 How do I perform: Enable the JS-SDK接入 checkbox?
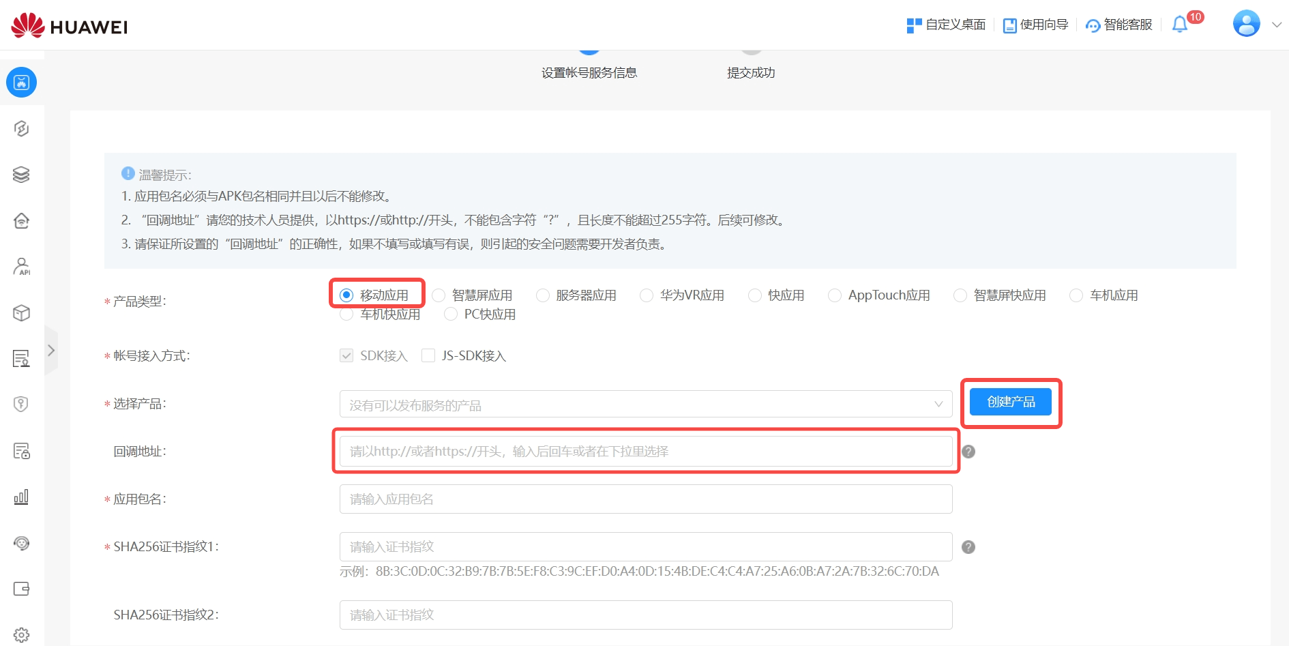click(x=428, y=355)
